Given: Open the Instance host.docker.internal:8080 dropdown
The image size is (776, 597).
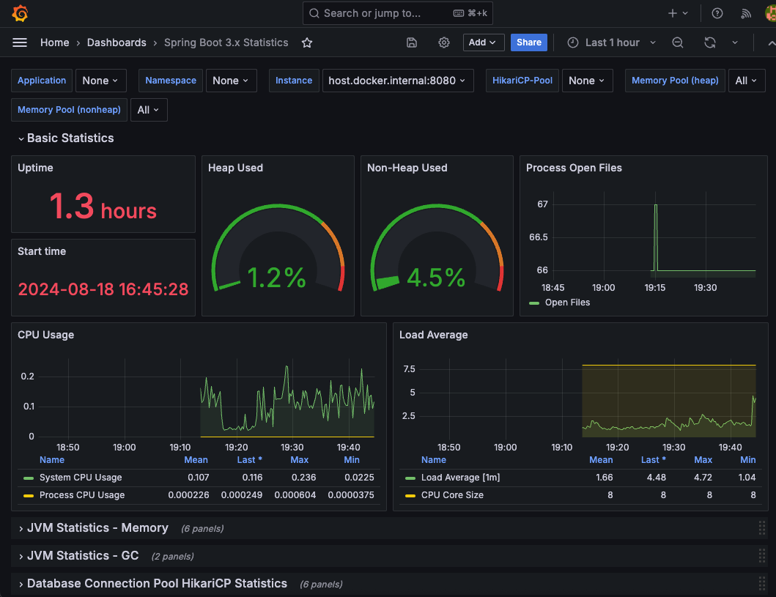Looking at the screenshot, I should click(397, 81).
